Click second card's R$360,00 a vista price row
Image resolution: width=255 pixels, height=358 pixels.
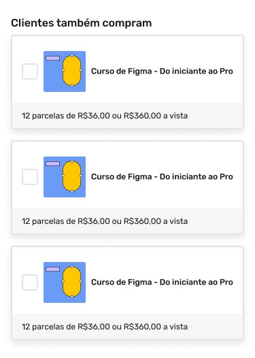coord(128,221)
